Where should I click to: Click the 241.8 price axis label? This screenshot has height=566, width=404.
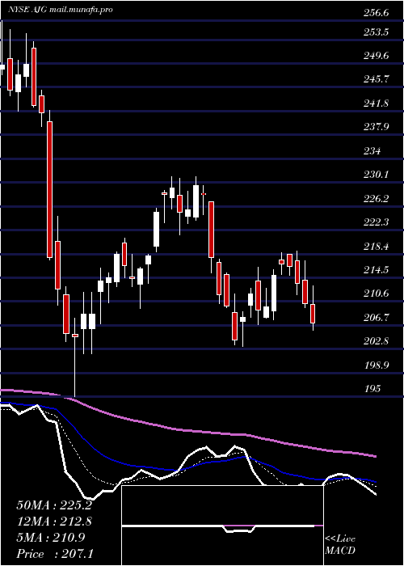[x=377, y=103]
